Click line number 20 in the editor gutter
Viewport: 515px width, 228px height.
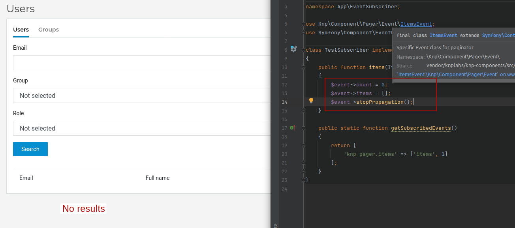coord(284,154)
